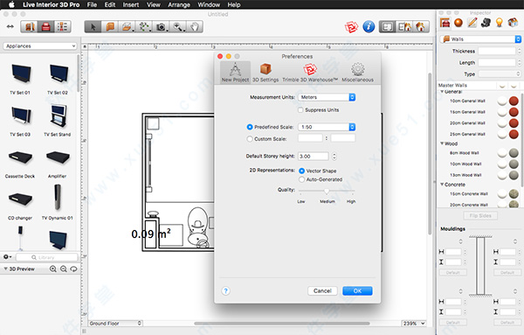
Task: Switch to 2D plan view
Action: (387, 27)
